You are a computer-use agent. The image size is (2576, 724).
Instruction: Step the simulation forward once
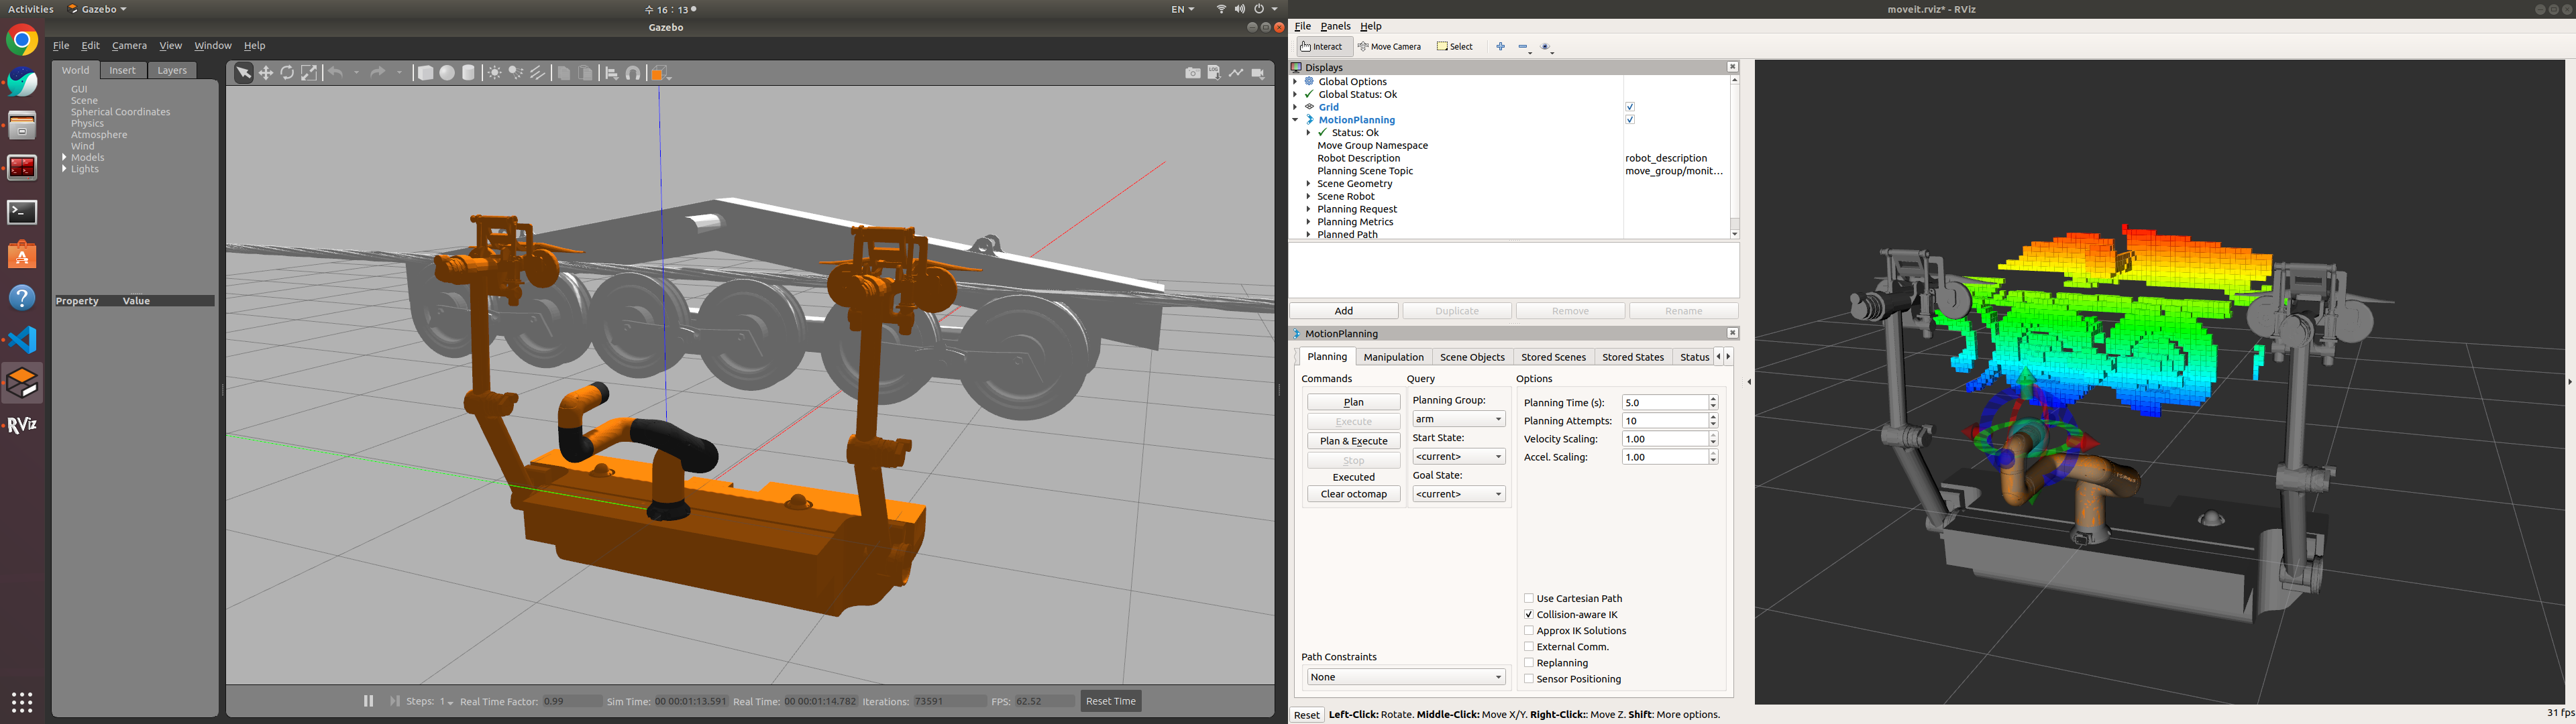pyautogui.click(x=395, y=701)
